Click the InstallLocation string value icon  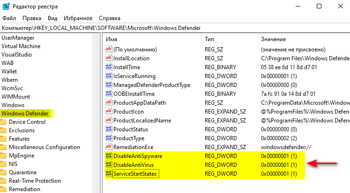tap(109, 58)
